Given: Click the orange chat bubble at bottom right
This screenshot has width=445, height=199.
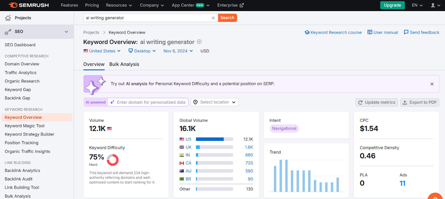Looking at the screenshot, I should point(435,196).
